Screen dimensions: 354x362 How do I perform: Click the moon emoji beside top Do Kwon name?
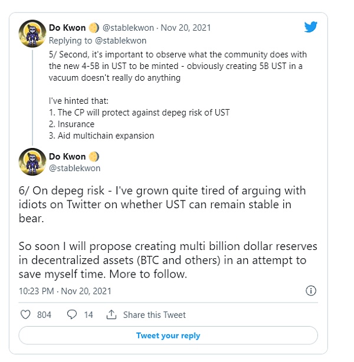[x=93, y=28]
